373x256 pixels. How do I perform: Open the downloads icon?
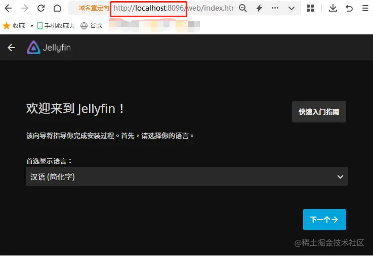pos(333,8)
